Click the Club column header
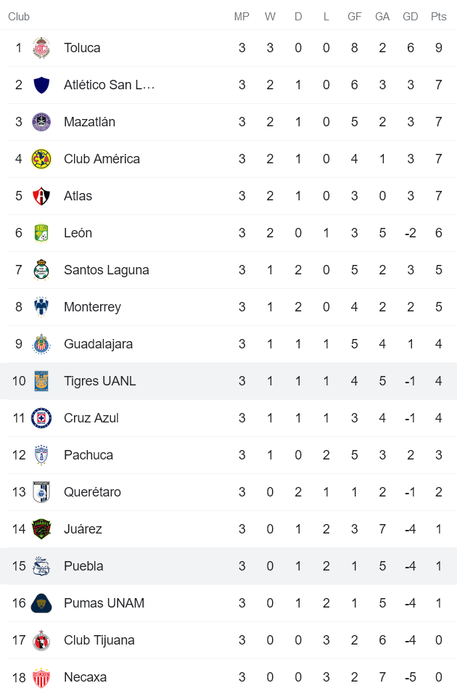This screenshot has width=457, height=699. [19, 16]
